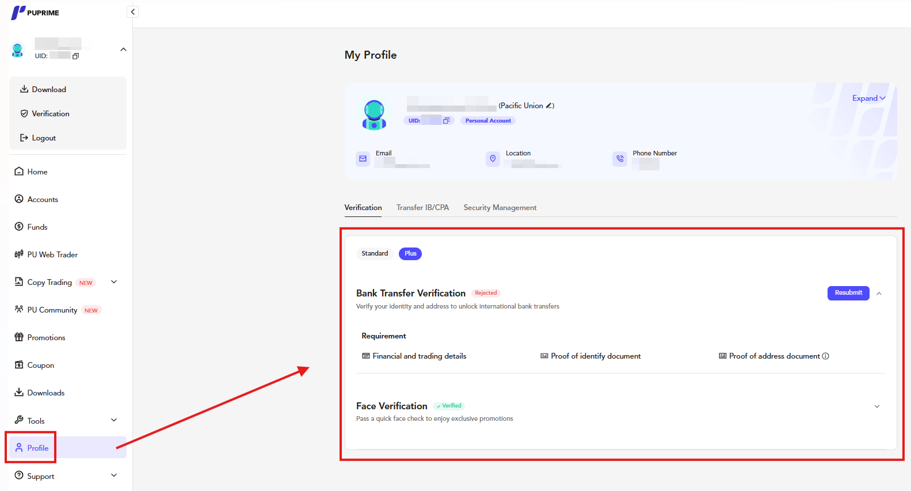Open the Accounts page
This screenshot has width=911, height=491.
pyautogui.click(x=43, y=199)
